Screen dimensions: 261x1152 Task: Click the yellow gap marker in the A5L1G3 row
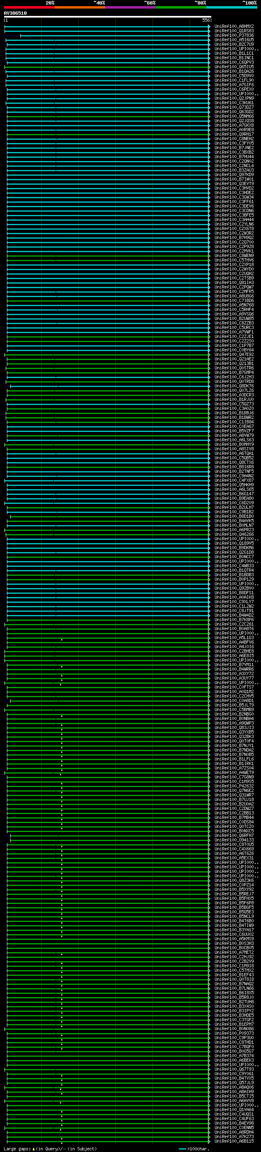point(62,639)
